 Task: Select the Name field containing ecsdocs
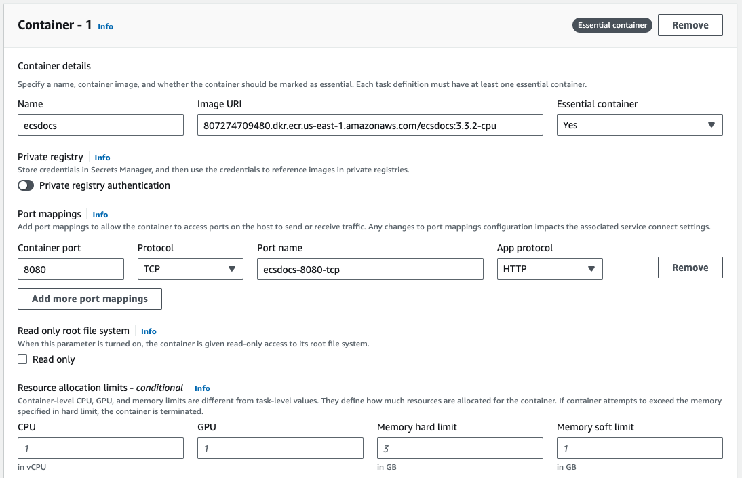100,125
